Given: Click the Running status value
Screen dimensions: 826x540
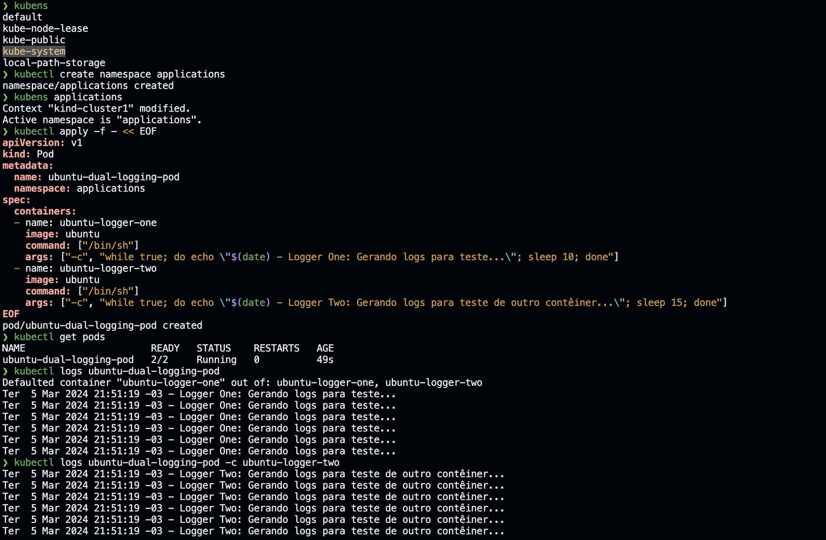Looking at the screenshot, I should 216,360.
